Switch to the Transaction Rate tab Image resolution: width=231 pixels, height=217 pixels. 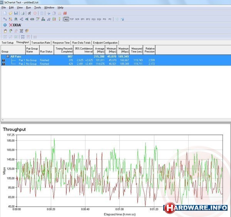(x=41, y=43)
